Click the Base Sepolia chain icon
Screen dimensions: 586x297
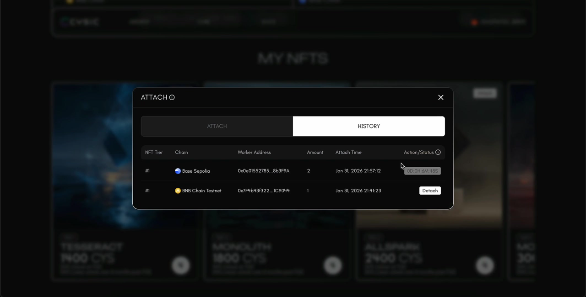pyautogui.click(x=178, y=171)
